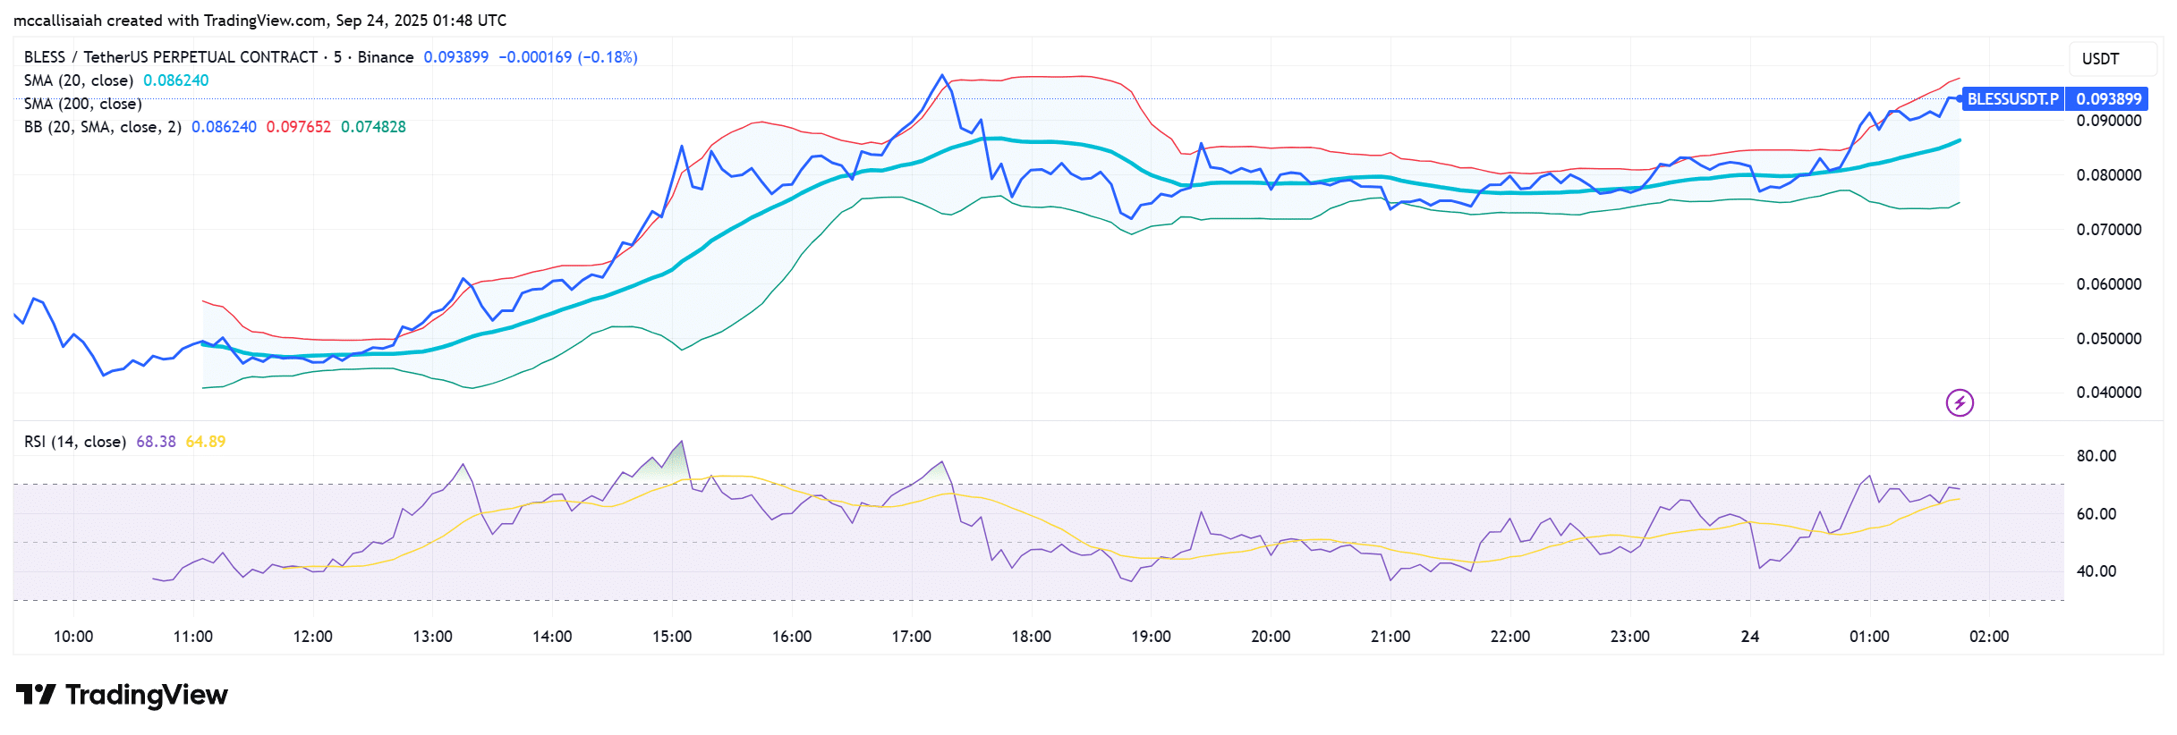Open the USDT currency selector
Viewport: 2177px width, 735px height.
[x=2100, y=59]
